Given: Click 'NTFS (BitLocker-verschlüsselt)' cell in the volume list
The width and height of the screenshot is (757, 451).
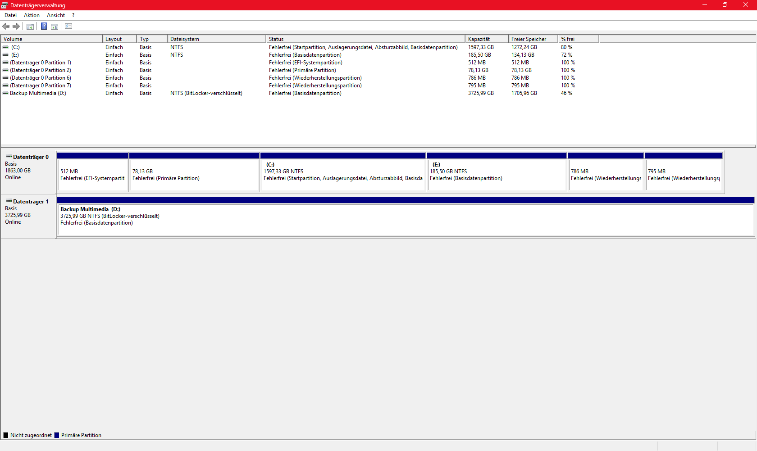Looking at the screenshot, I should click(x=206, y=93).
